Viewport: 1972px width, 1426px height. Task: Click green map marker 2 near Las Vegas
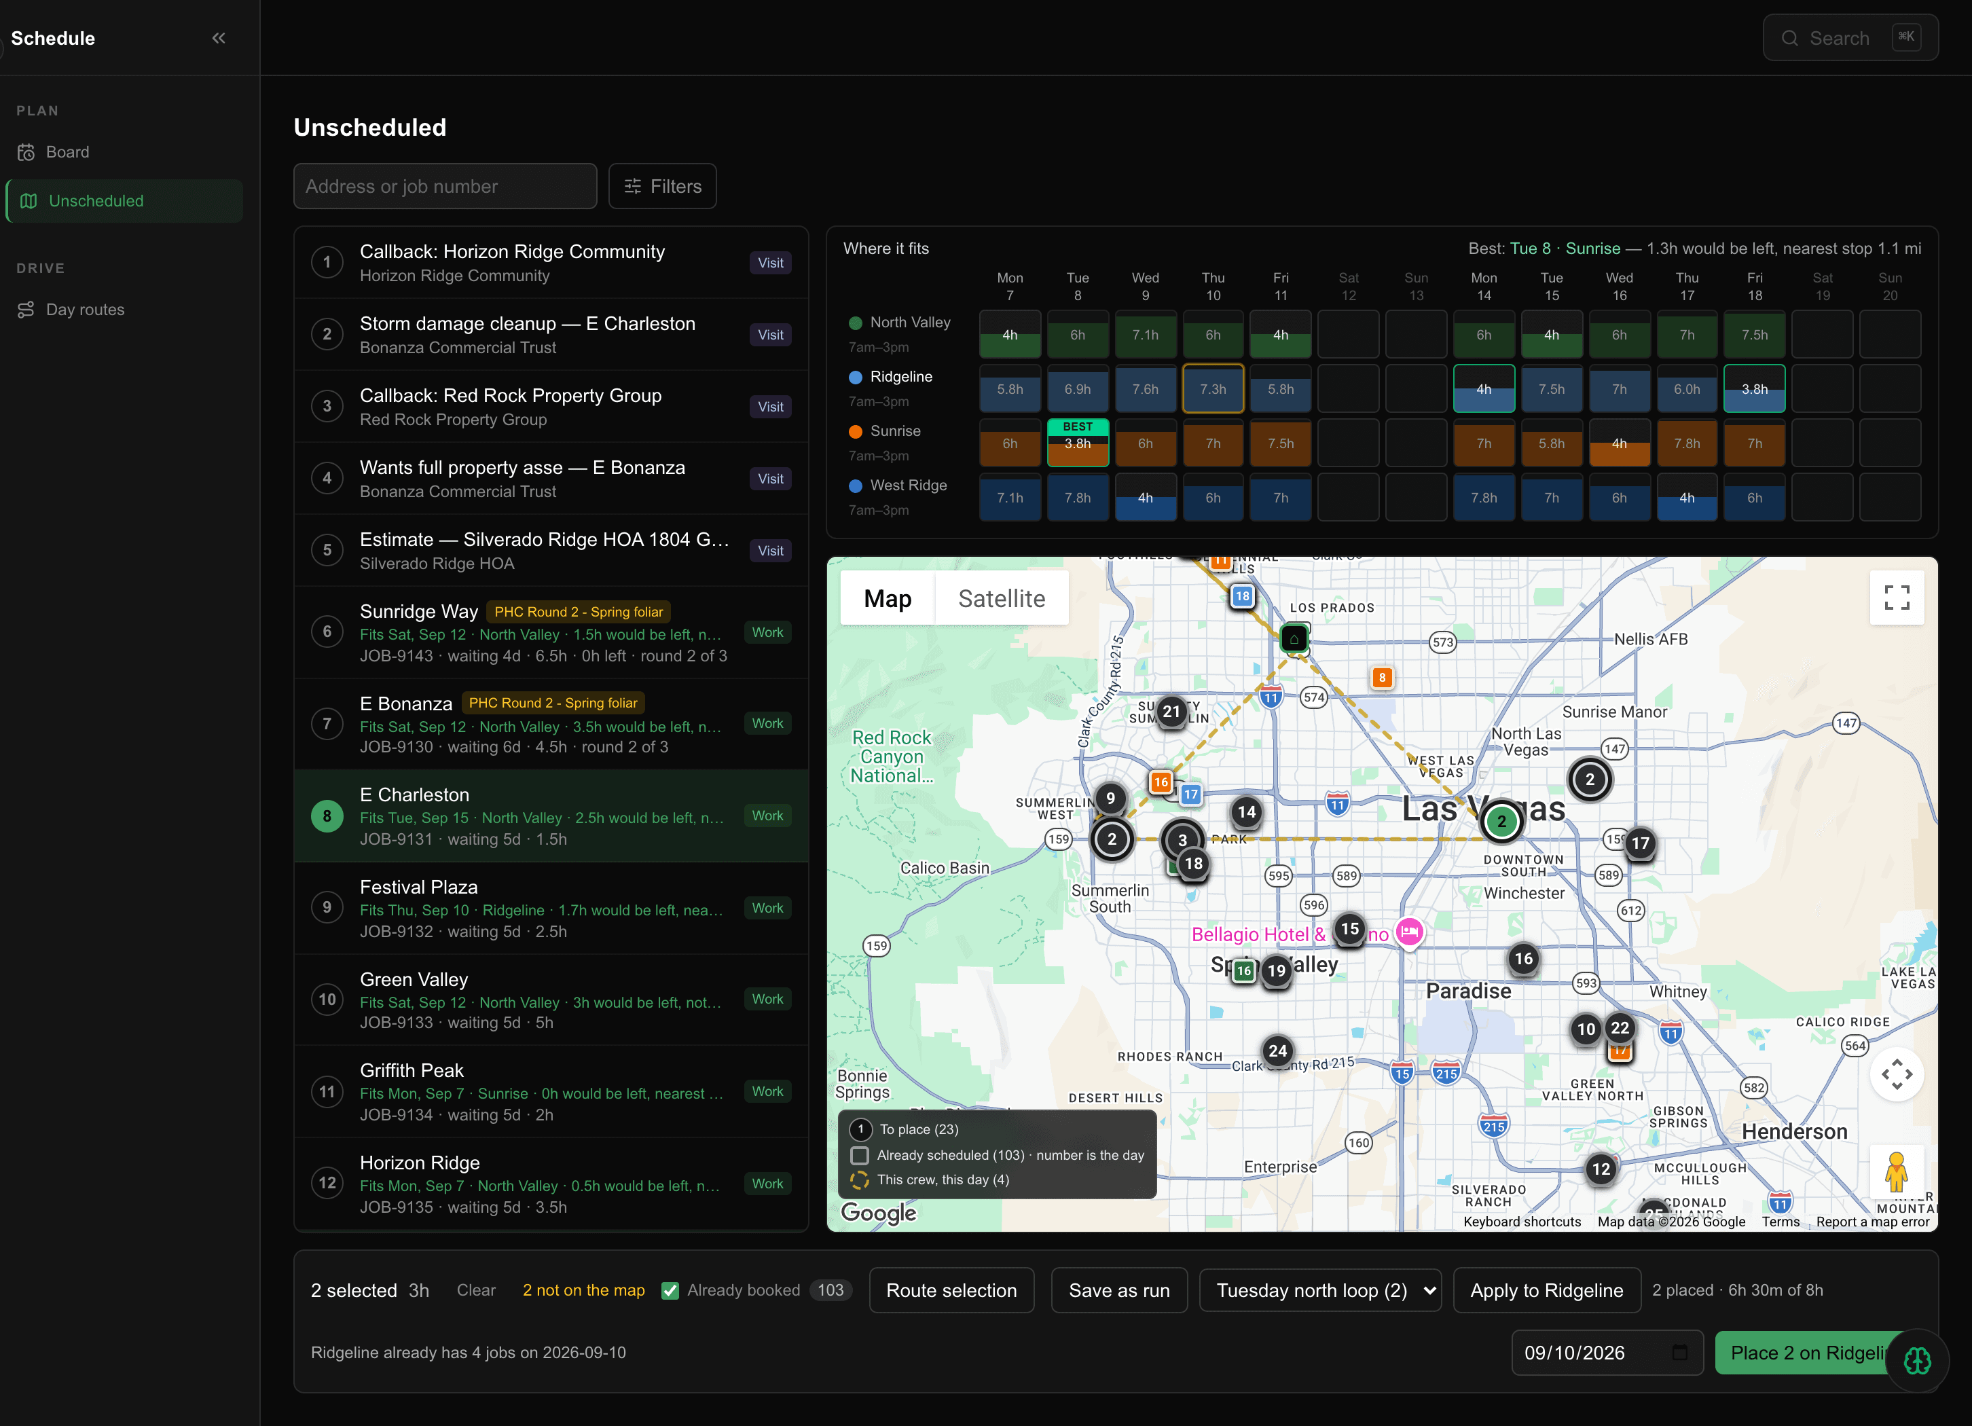click(x=1501, y=822)
